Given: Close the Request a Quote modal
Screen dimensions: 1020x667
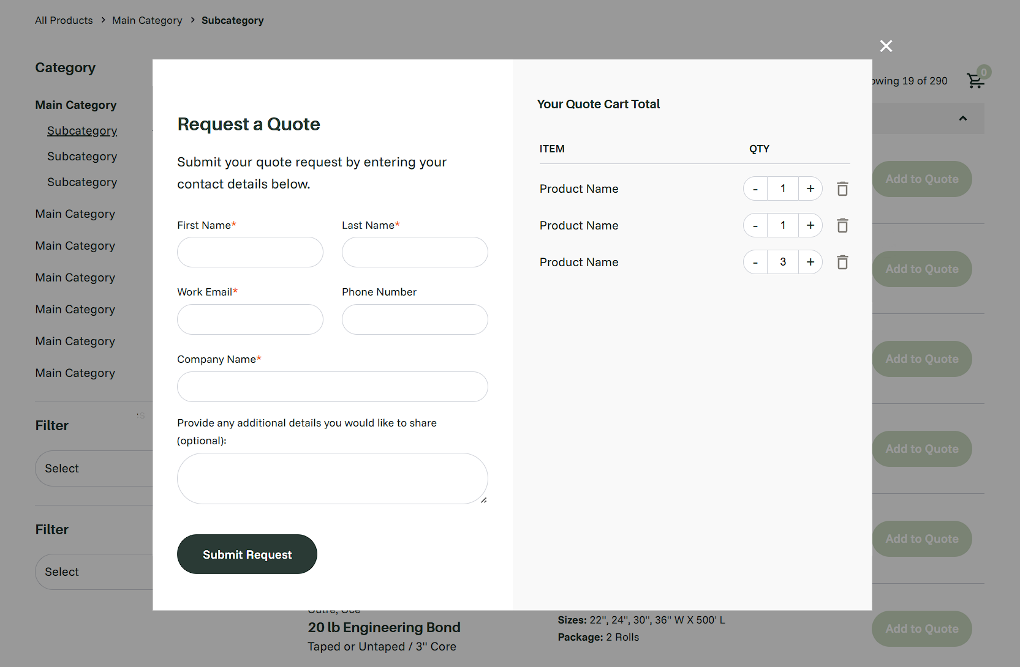Looking at the screenshot, I should 886,46.
